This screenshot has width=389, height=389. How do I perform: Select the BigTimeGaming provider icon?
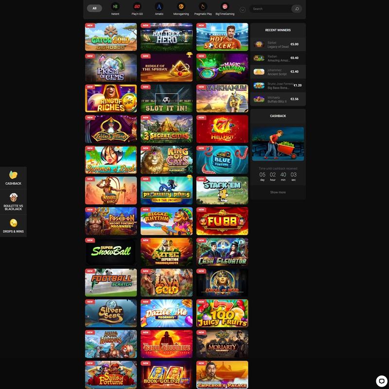tap(225, 7)
